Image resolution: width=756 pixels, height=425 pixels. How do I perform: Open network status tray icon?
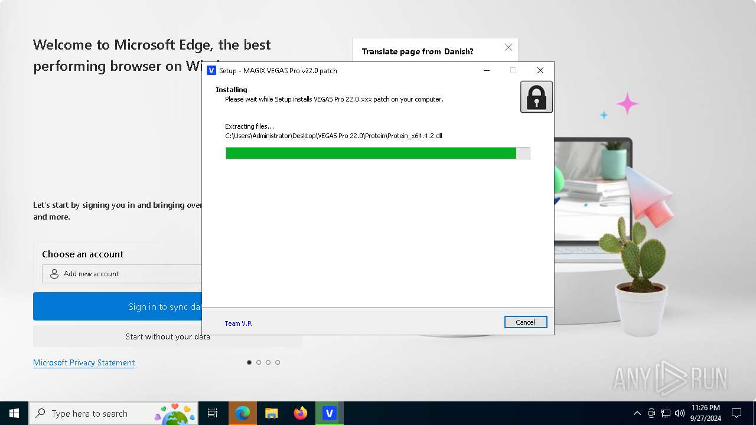(666, 413)
